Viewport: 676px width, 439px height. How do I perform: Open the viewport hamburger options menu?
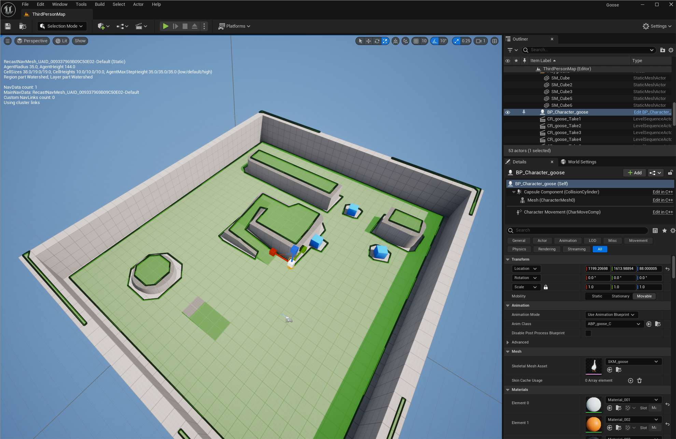click(x=8, y=41)
